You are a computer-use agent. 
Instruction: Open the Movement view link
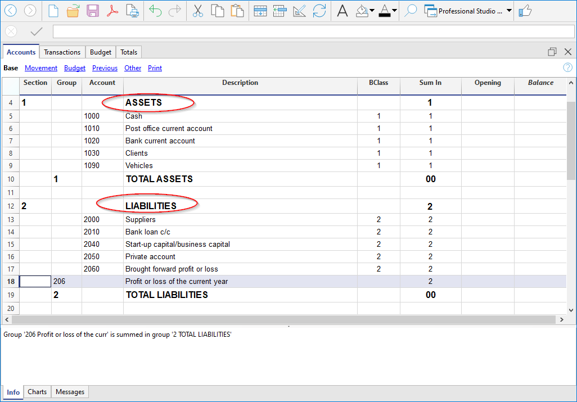point(41,68)
